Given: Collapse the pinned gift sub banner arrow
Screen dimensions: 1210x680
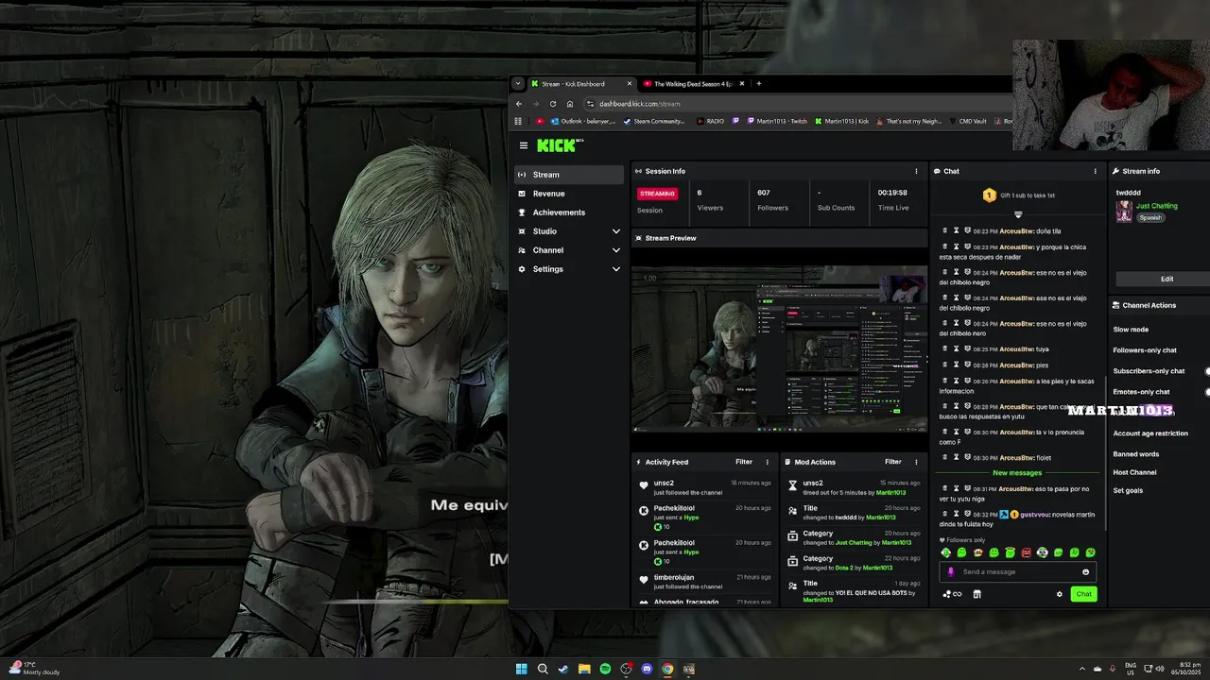Looking at the screenshot, I should point(1018,214).
